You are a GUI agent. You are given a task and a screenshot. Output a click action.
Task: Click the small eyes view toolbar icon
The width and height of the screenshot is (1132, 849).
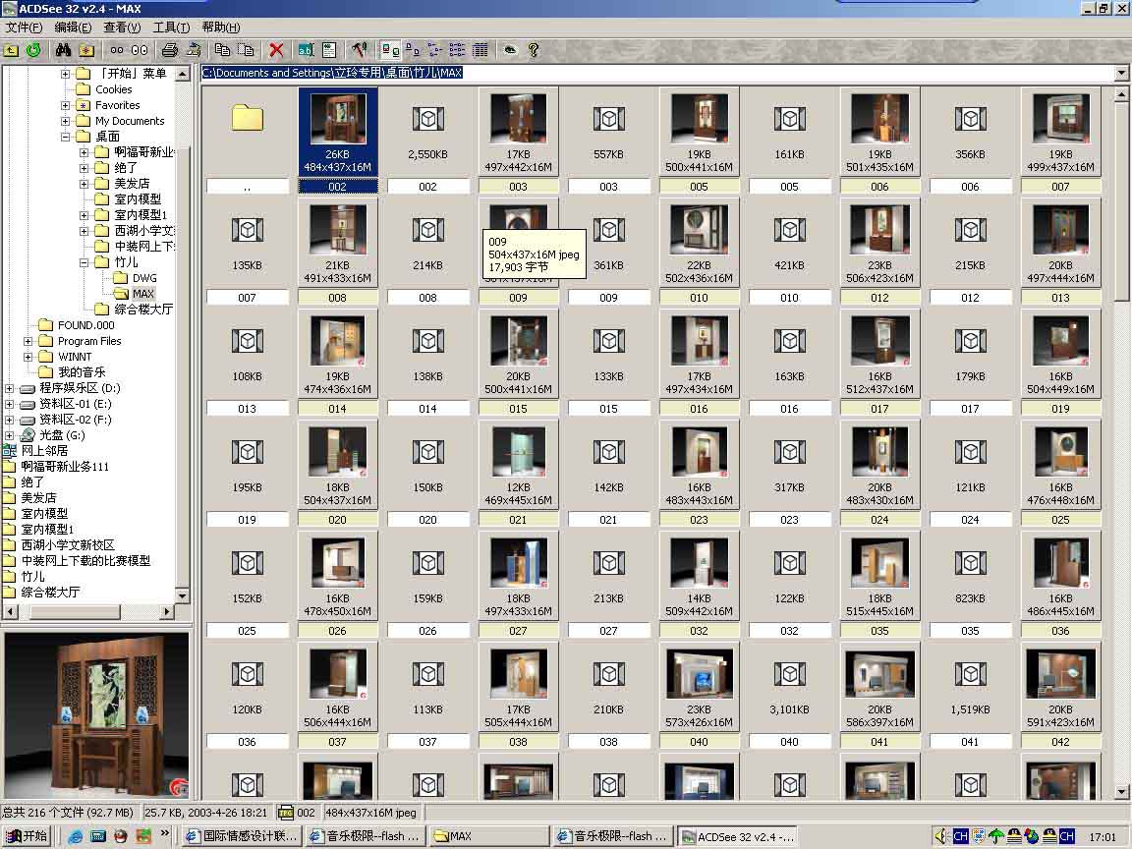(x=116, y=50)
